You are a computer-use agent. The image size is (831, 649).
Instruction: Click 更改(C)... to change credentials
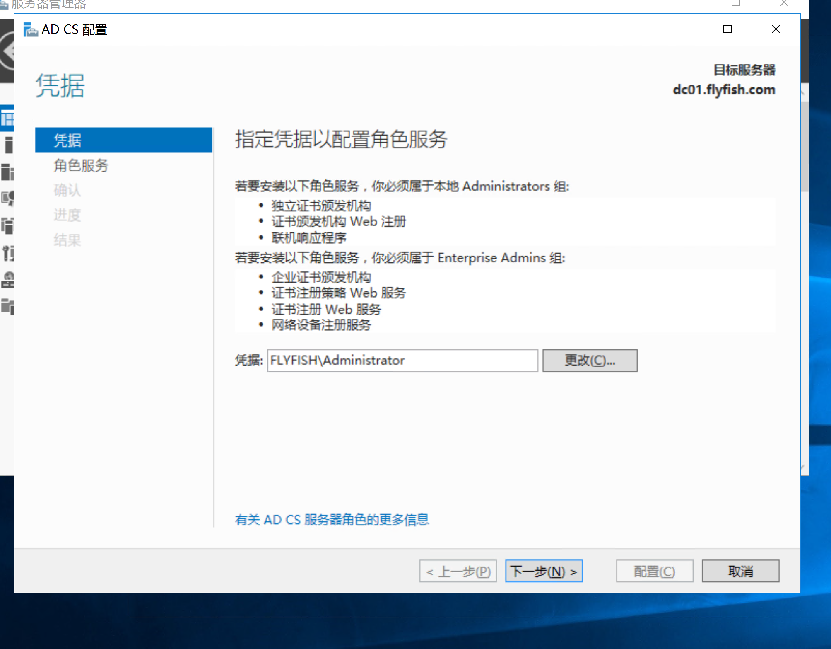[x=590, y=361]
